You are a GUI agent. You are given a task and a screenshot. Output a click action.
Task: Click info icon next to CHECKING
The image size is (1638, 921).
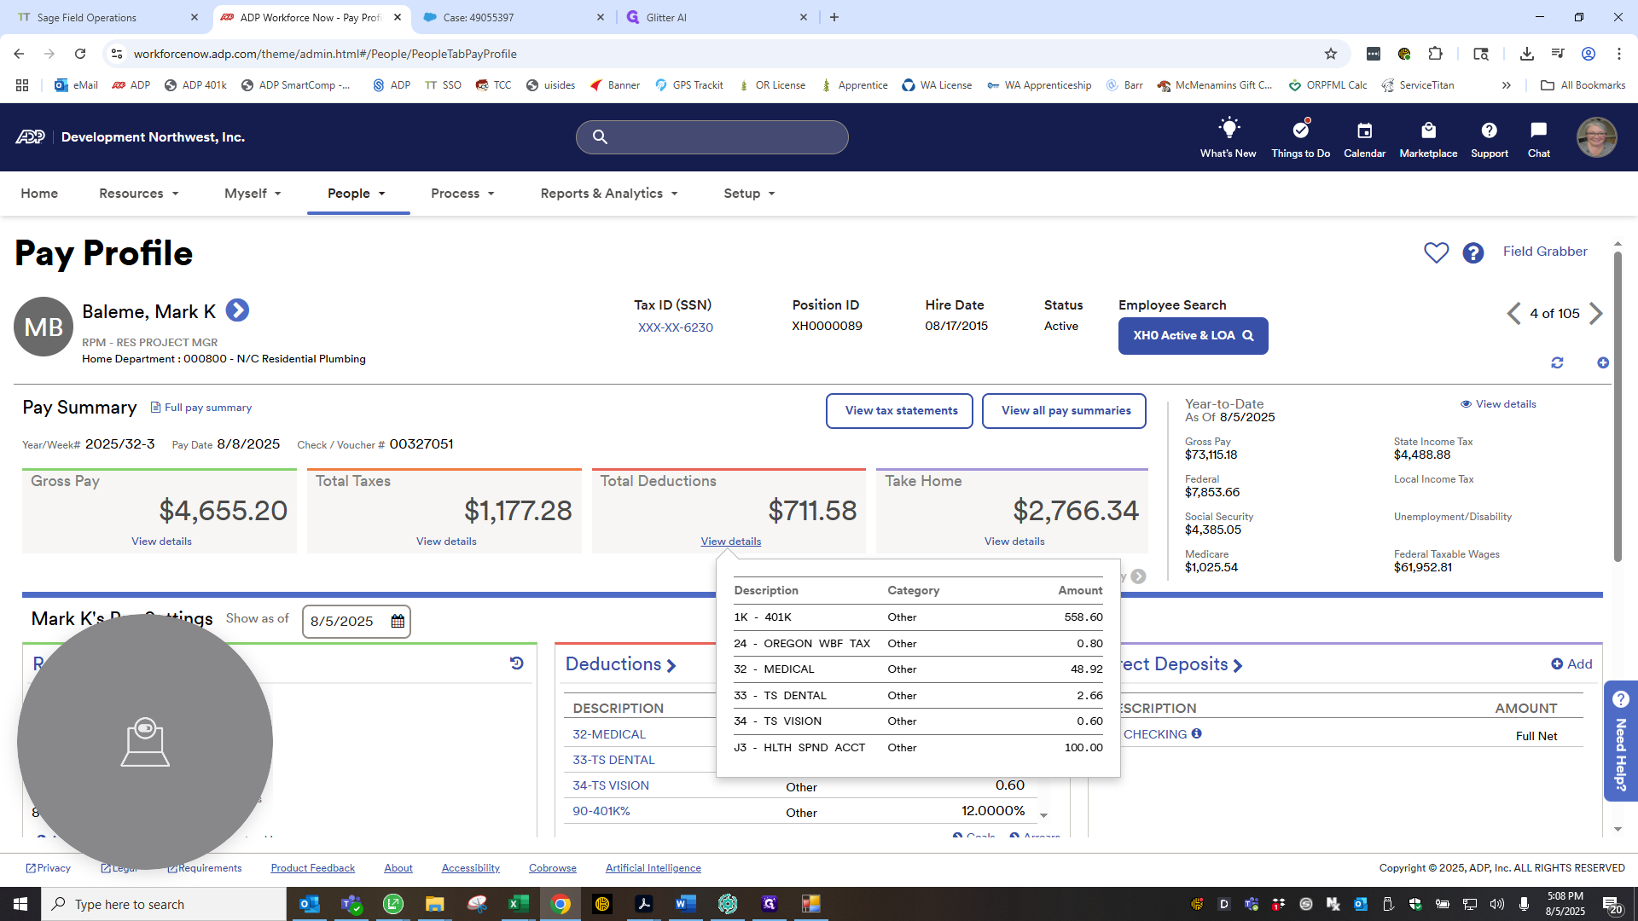pyautogui.click(x=1197, y=733)
